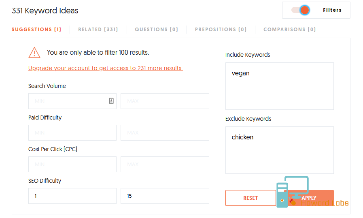Click the autofill icon in Search Volume MIN
This screenshot has height=218, width=363.
click(x=111, y=101)
